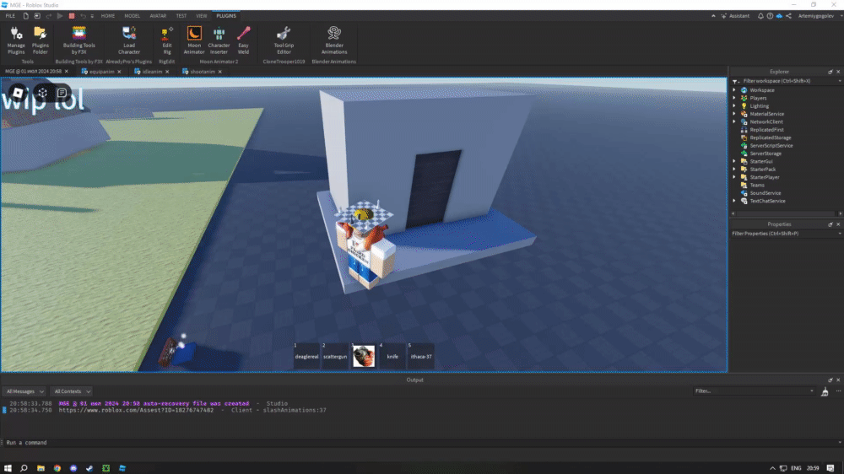Open the Assistant panel
Image resolution: width=844 pixels, height=474 pixels.
[x=735, y=16]
